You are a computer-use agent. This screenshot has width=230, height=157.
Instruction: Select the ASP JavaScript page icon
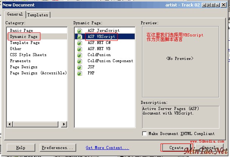click(80, 30)
